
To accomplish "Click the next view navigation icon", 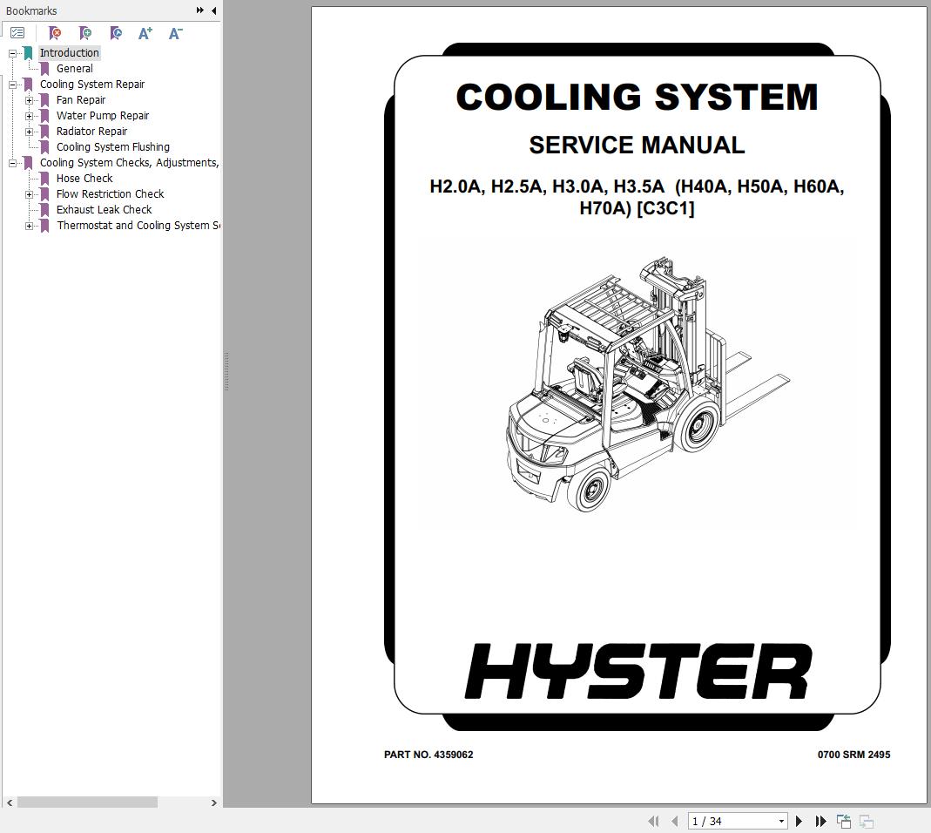I will [867, 821].
